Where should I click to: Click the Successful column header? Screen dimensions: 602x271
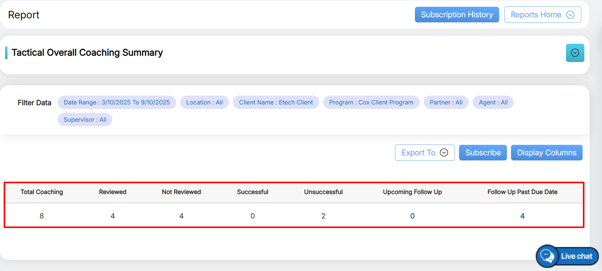pos(253,192)
